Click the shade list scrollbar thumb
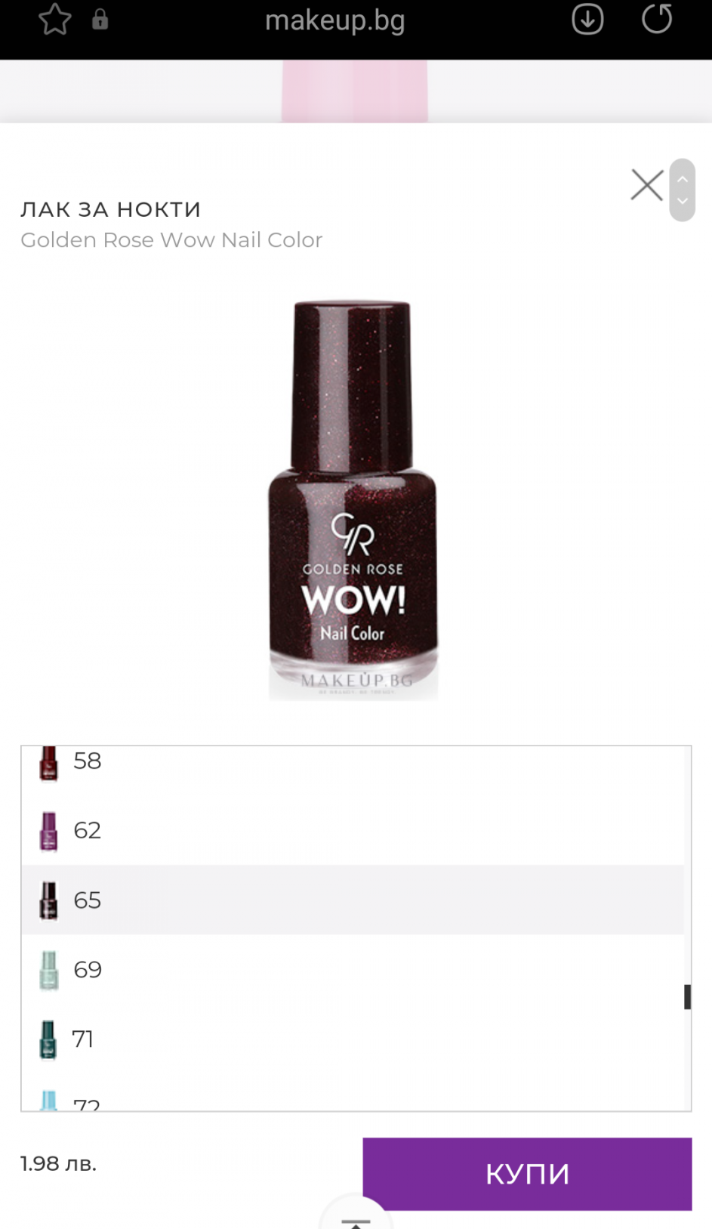 tap(687, 996)
